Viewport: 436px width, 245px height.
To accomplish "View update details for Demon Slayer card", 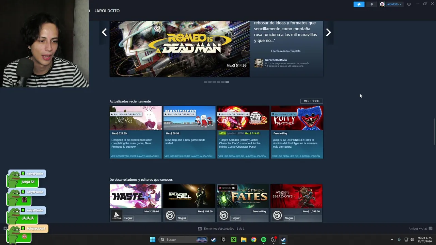I will coord(242,156).
